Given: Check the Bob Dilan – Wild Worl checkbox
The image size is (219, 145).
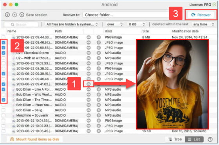Looking at the screenshot, I should pos(4,95).
